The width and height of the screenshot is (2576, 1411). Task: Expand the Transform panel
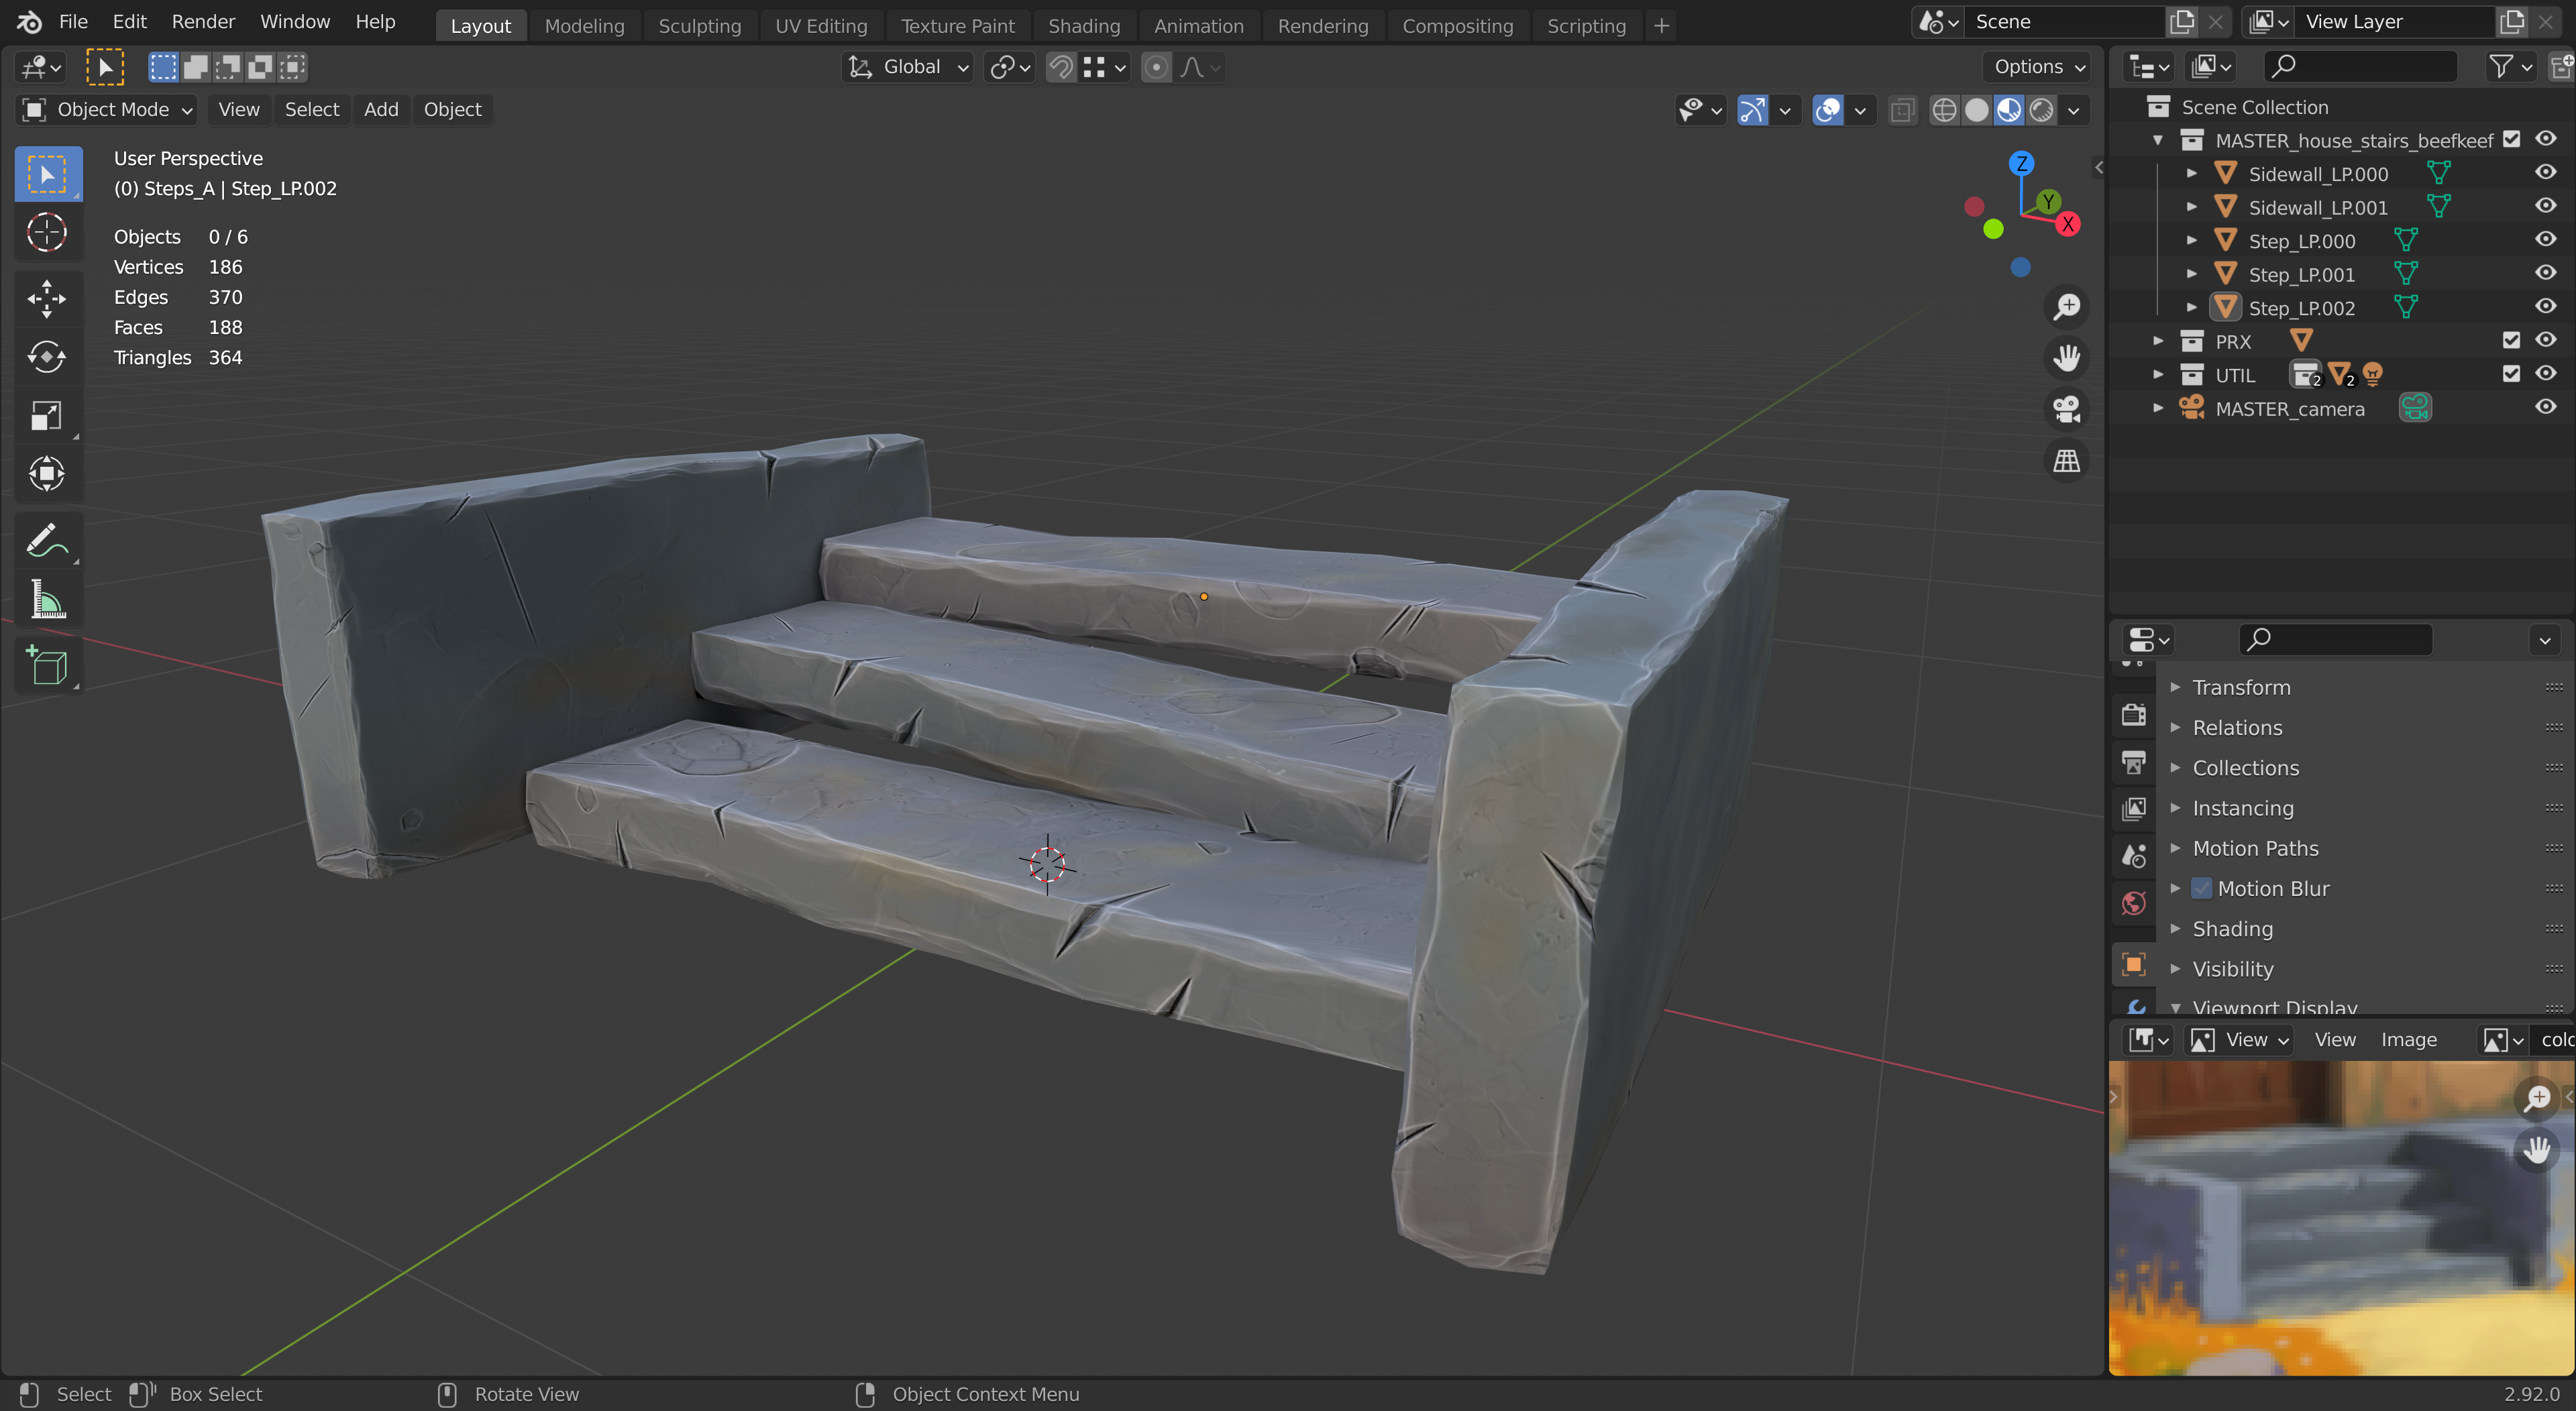[x=2240, y=687]
